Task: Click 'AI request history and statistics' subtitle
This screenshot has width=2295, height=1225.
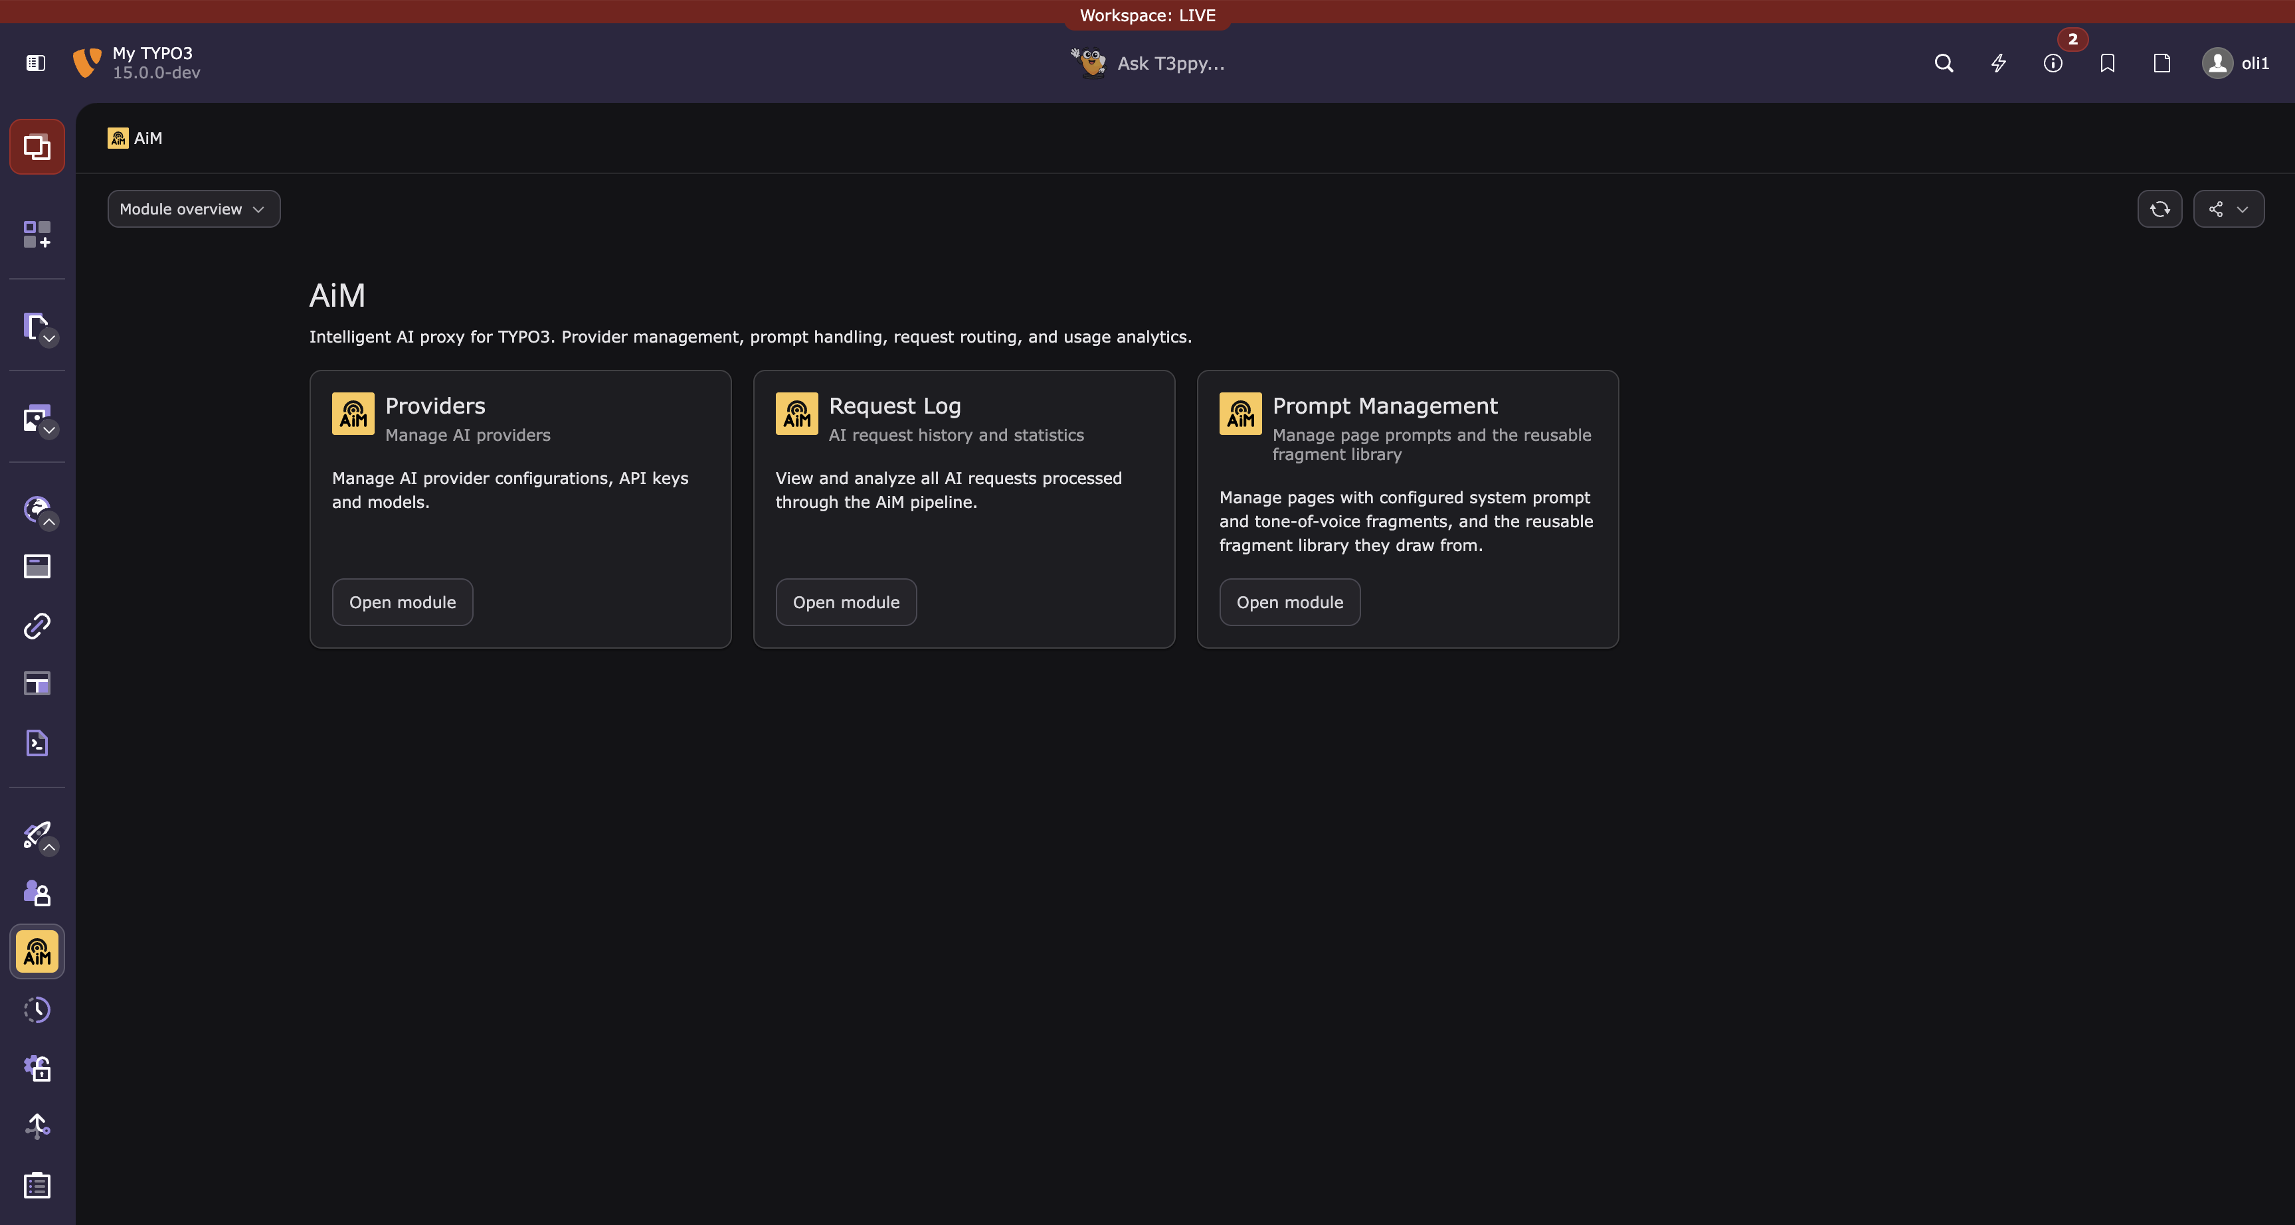Action: click(956, 436)
